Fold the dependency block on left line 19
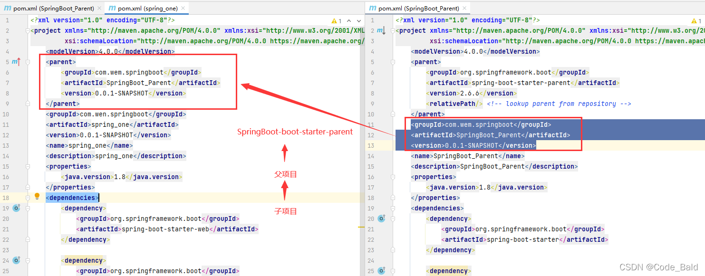 tap(28, 208)
